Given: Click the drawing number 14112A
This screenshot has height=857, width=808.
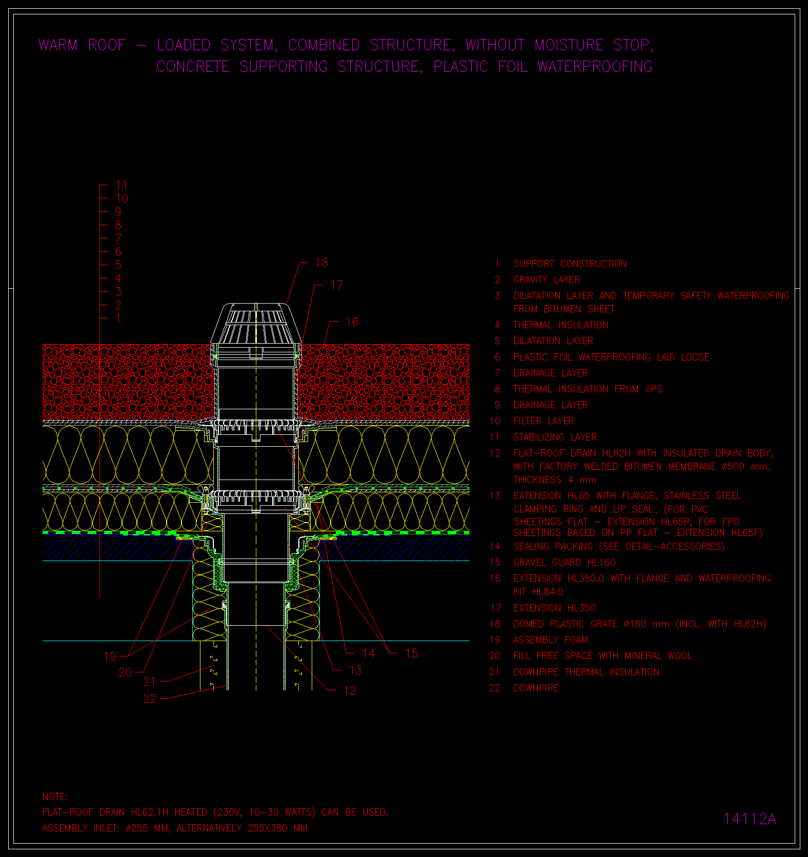Looking at the screenshot, I should [x=750, y=819].
